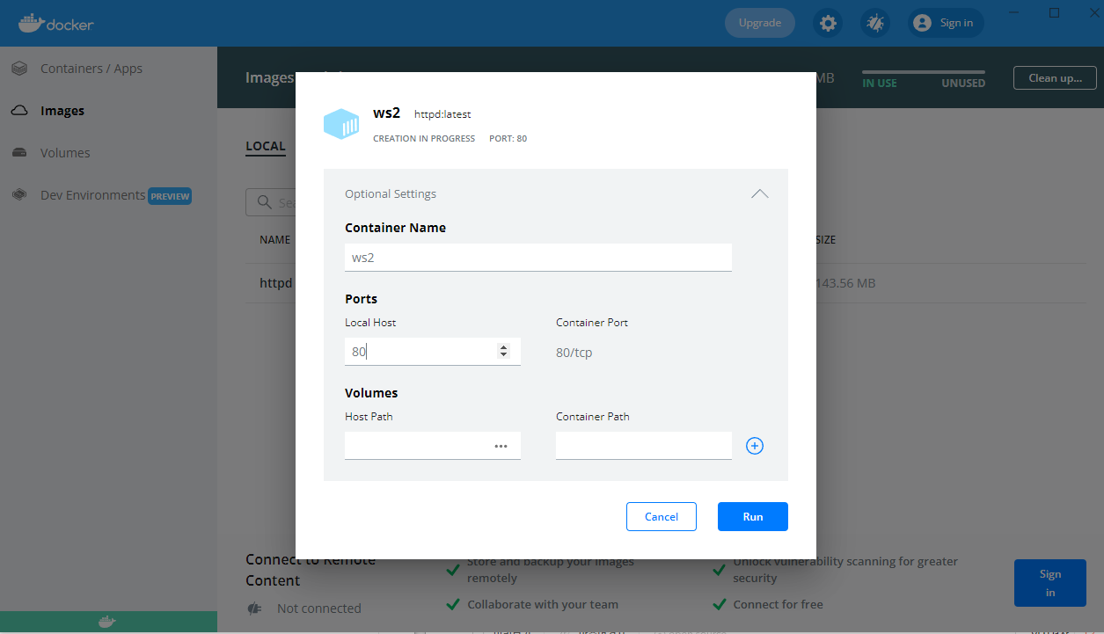Select the NAME column header
This screenshot has height=634, width=1104.
[x=274, y=239]
